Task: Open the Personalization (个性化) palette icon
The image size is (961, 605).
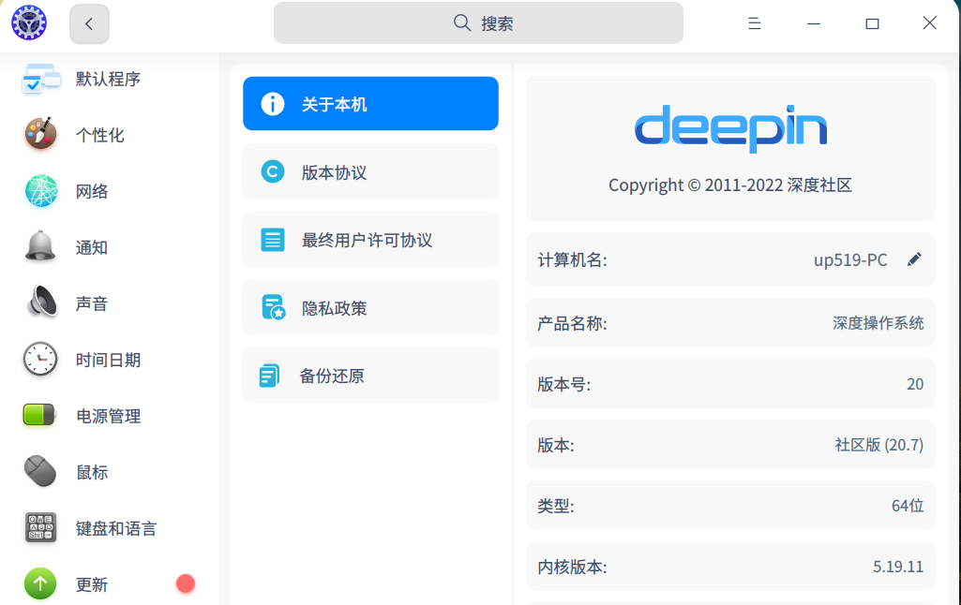Action: pyautogui.click(x=40, y=134)
